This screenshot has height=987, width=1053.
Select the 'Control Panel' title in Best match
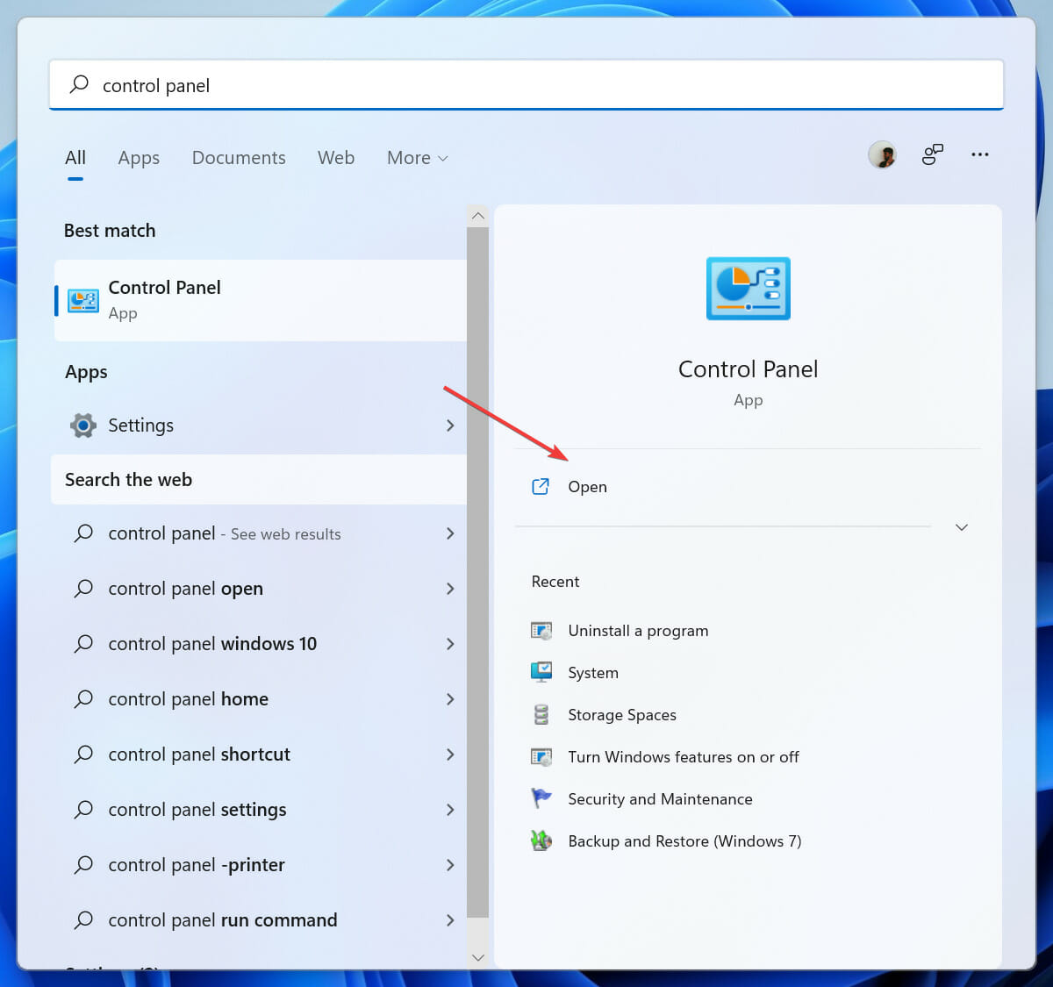tap(164, 288)
